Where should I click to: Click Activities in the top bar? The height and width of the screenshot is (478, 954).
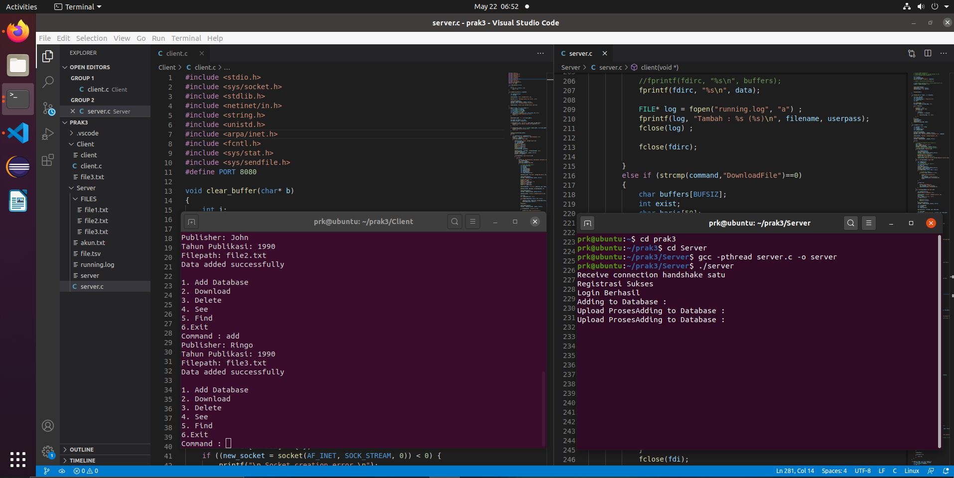(x=21, y=6)
